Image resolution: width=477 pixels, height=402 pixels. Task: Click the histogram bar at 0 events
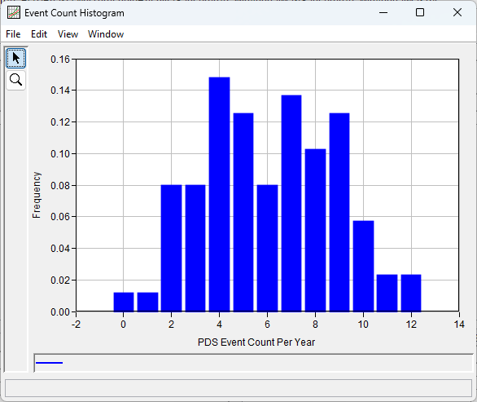(124, 302)
